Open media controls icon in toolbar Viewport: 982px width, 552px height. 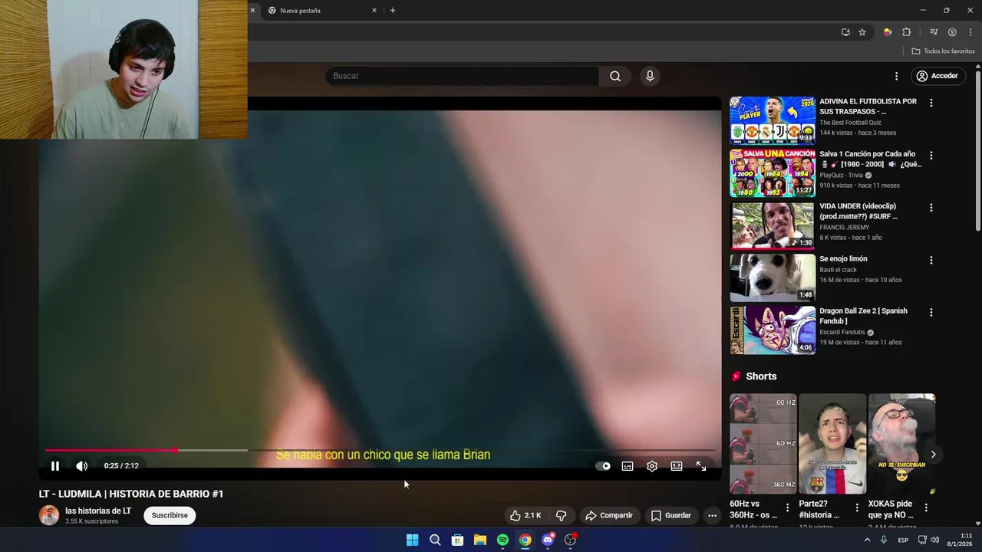pos(934,32)
